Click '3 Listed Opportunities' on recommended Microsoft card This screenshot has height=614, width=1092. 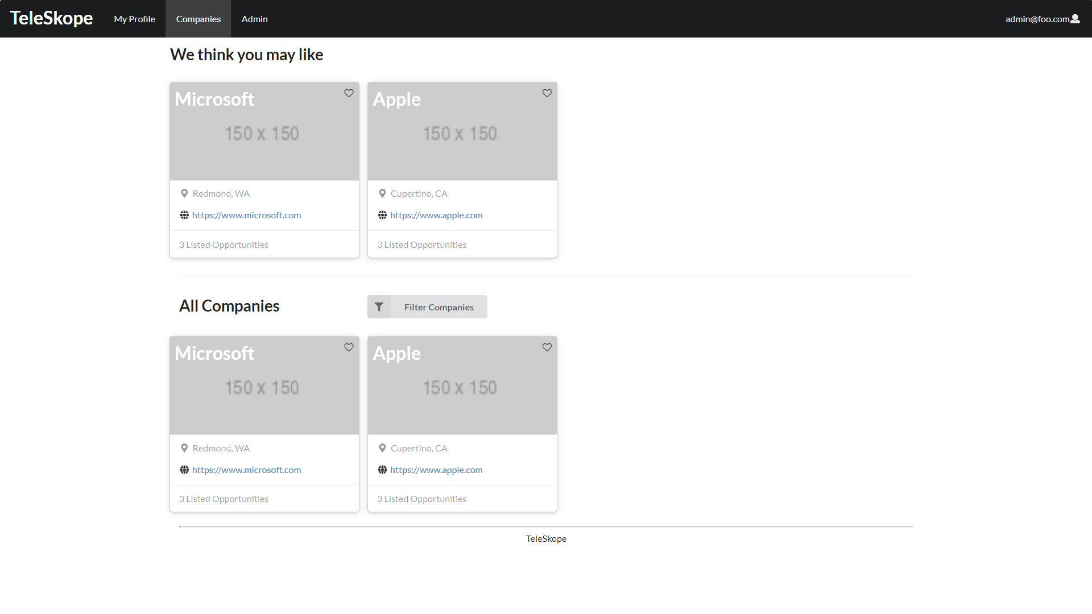pyautogui.click(x=224, y=244)
